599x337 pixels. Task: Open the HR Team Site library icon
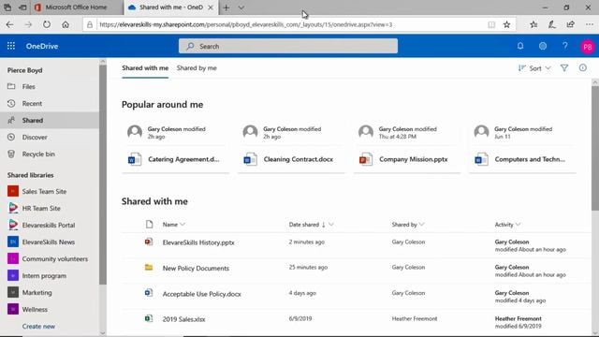tap(13, 208)
